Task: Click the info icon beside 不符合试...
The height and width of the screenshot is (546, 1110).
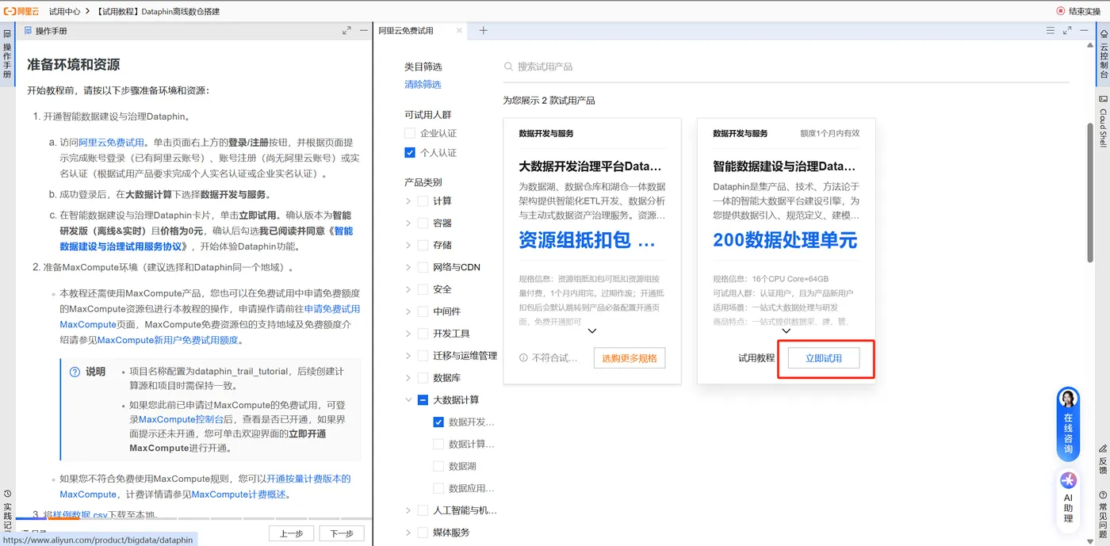Action: (523, 358)
